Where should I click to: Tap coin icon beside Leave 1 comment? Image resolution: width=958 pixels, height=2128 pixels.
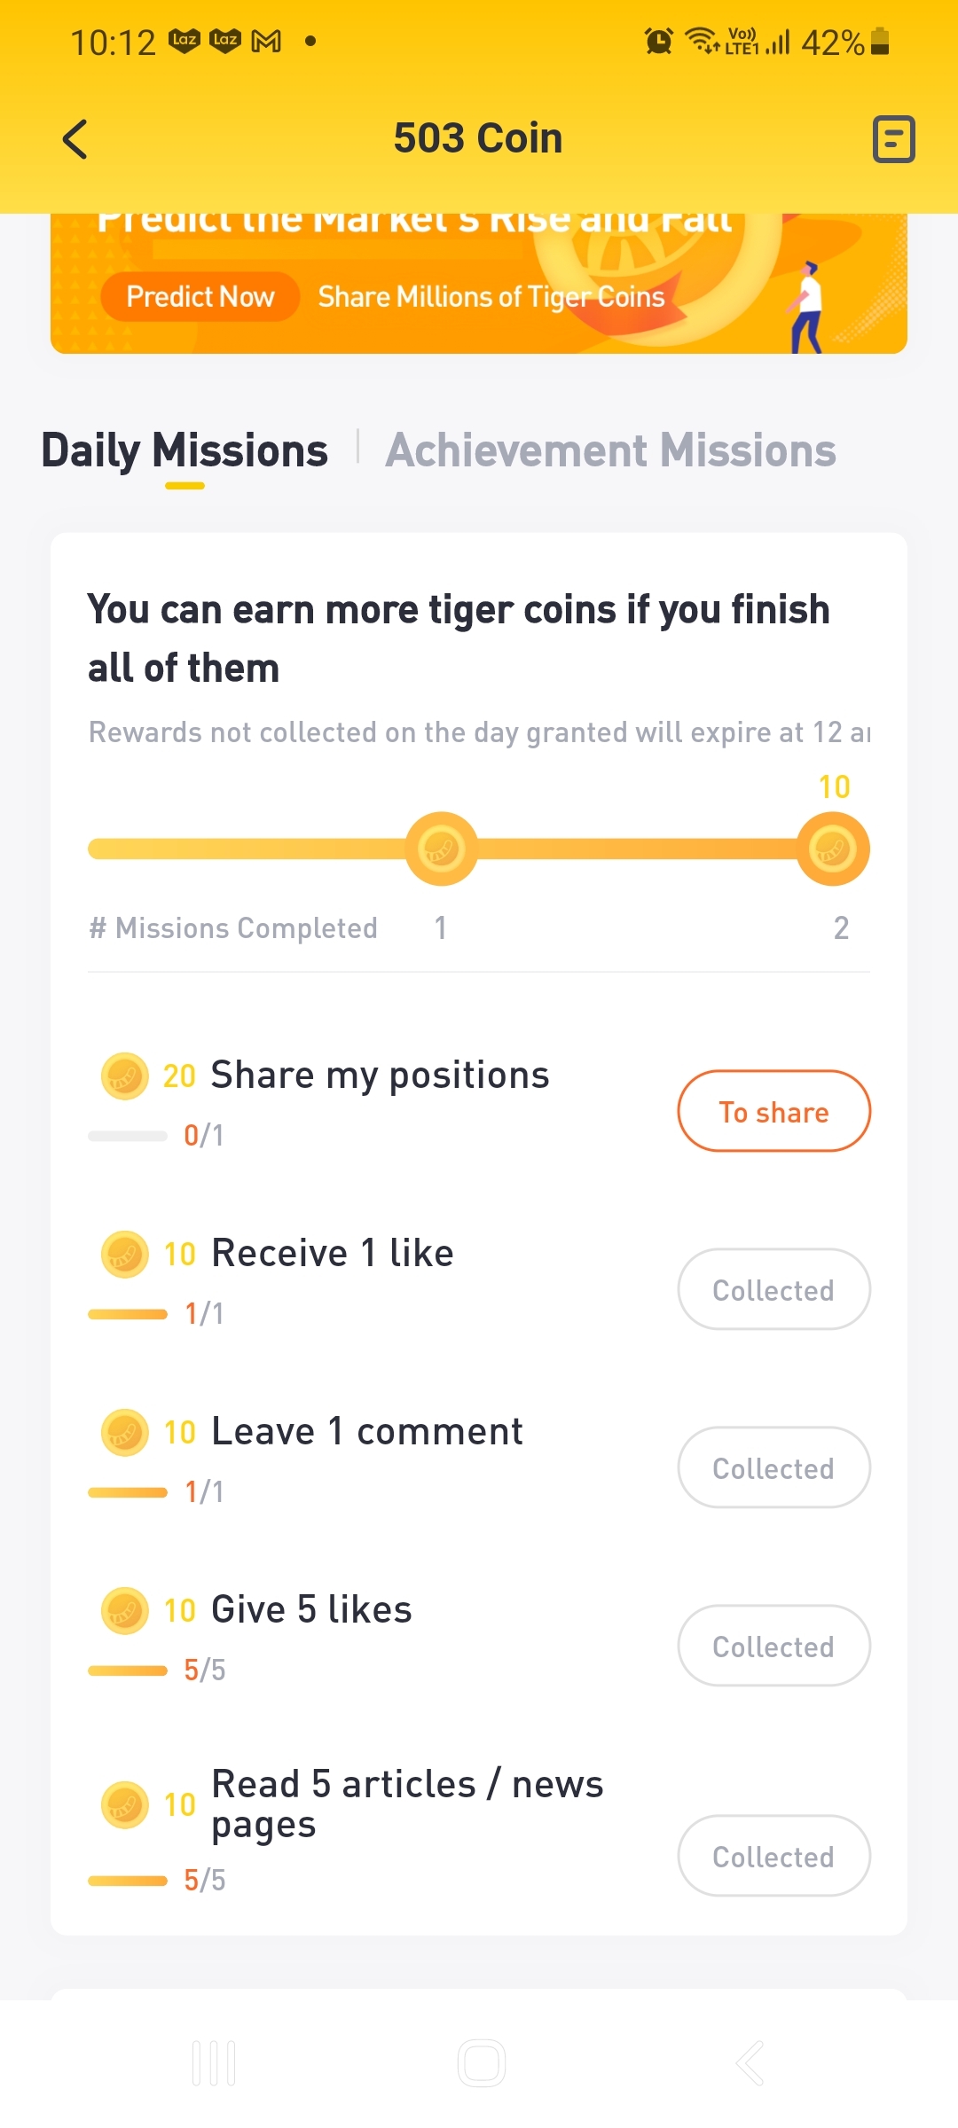coord(125,1433)
